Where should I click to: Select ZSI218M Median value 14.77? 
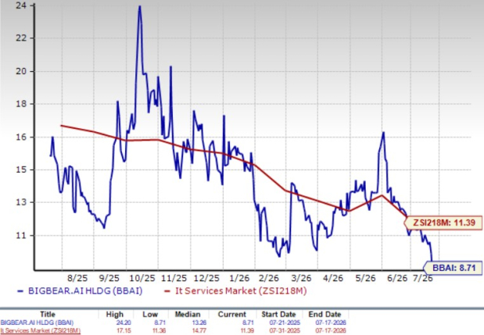(199, 330)
